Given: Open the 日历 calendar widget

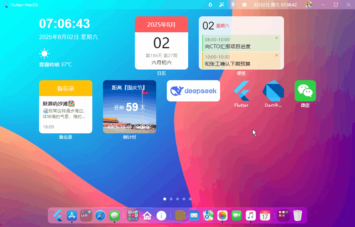Looking at the screenshot, I should 162,43.
